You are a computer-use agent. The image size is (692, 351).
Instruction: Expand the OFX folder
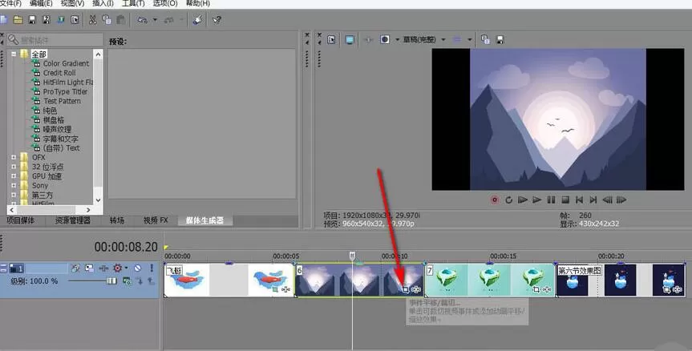point(14,157)
